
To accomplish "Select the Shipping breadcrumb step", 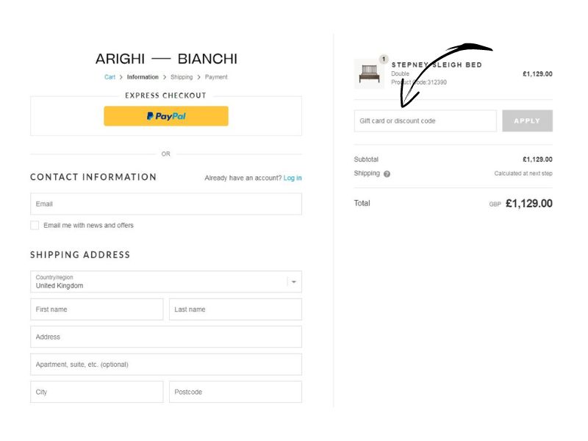I will point(182,77).
